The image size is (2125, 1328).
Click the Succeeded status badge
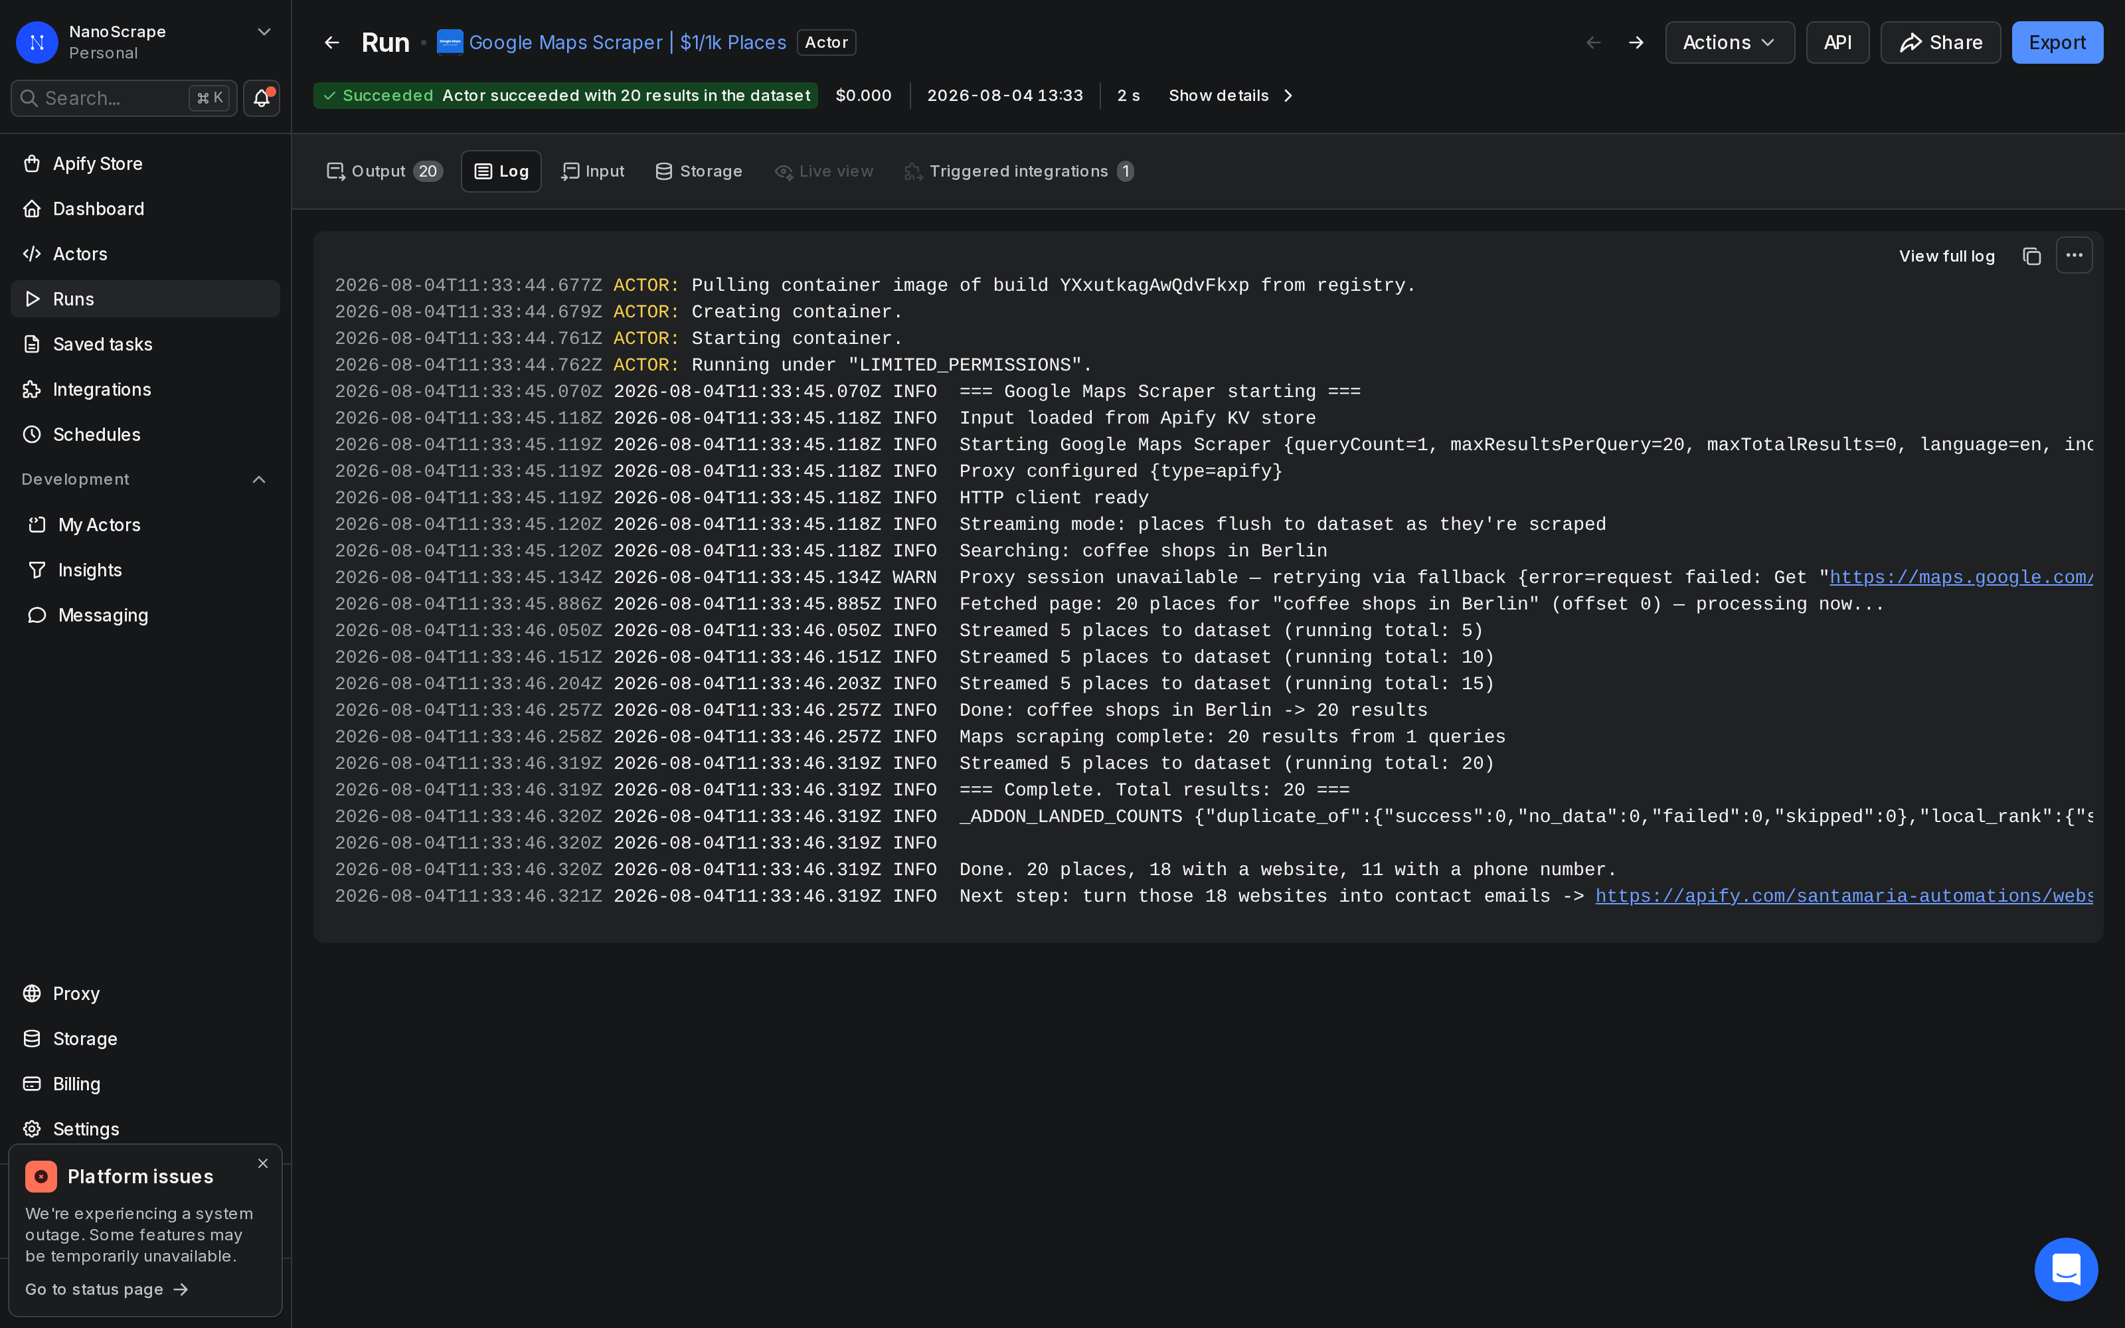pos(566,96)
